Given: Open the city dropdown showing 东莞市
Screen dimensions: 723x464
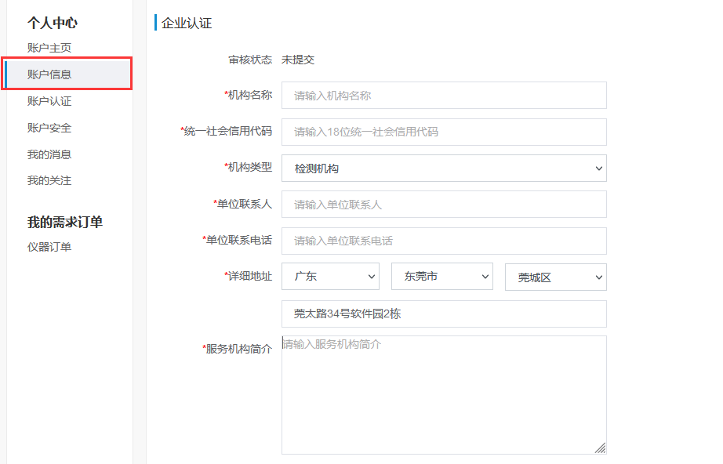Looking at the screenshot, I should 441,277.
